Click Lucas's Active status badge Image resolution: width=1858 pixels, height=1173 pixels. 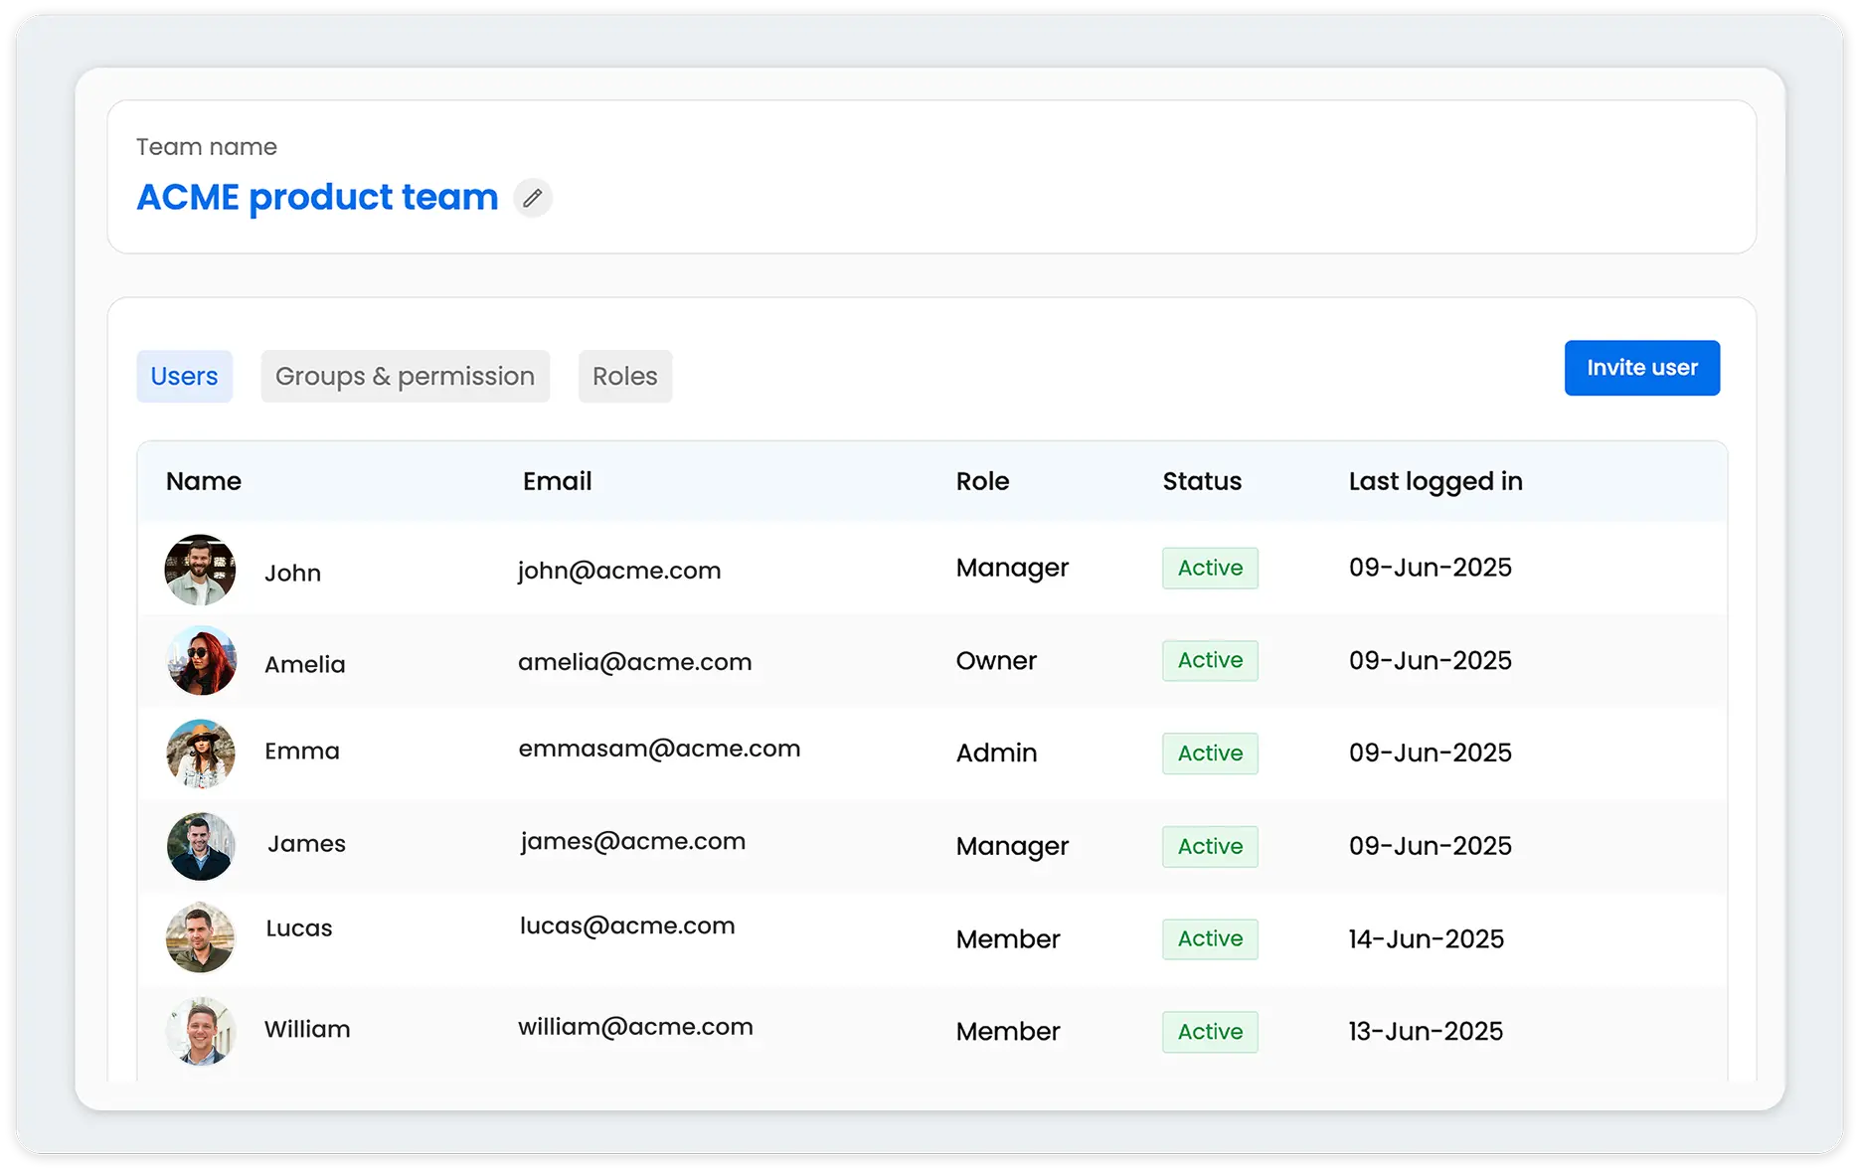pos(1210,938)
